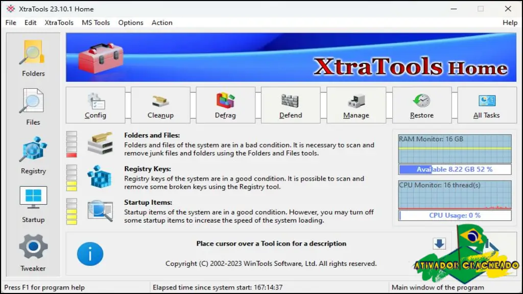Screen dimensions: 523x294
Task: Open the Edit menu
Action: point(30,22)
